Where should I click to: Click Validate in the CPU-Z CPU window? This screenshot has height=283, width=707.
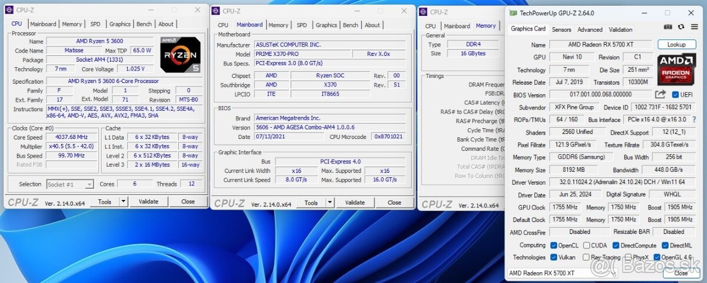tap(148, 201)
